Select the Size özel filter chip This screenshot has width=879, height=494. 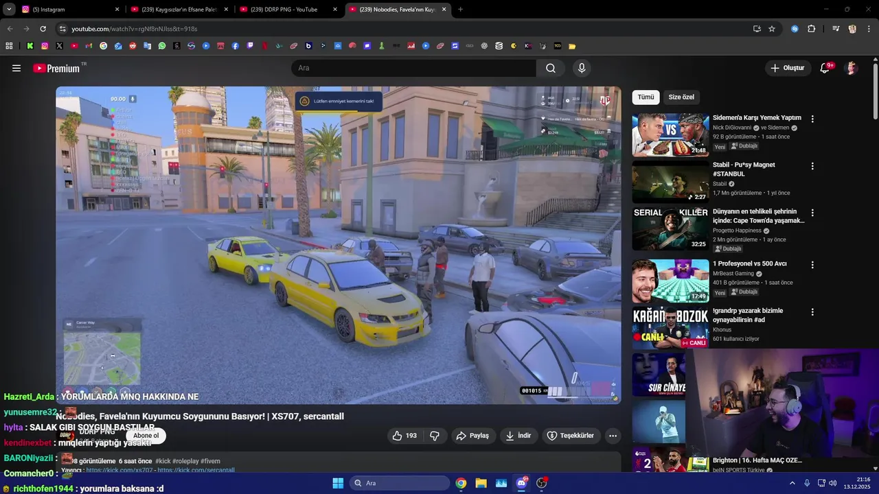(681, 97)
